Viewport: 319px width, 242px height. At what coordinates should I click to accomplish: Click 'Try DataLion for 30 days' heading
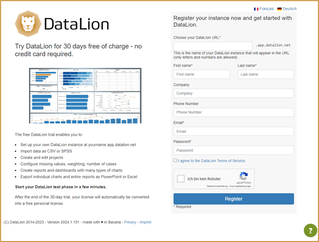[x=78, y=50]
